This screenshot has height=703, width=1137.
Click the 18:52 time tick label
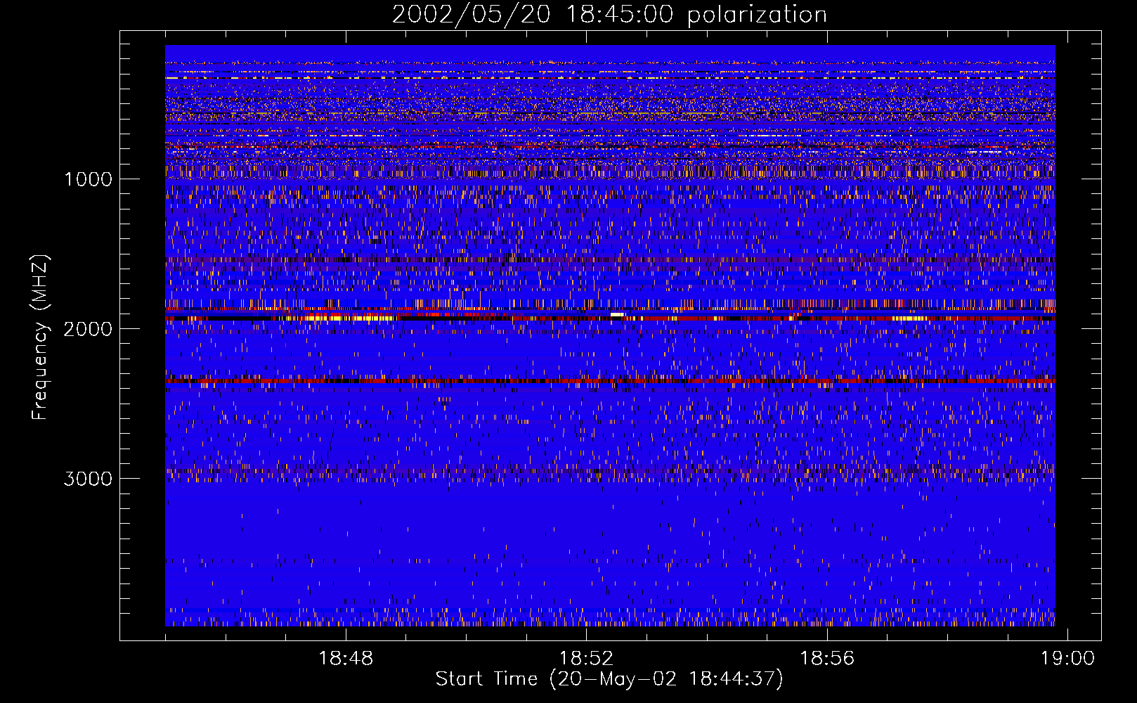coord(586,659)
